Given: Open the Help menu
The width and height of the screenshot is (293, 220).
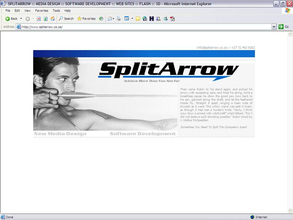Looking at the screenshot, I should pos(68,11).
